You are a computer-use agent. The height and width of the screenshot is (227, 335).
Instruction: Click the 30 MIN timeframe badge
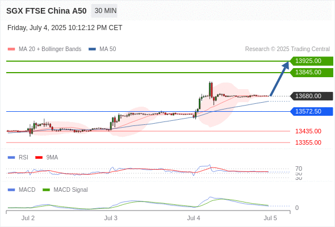[104, 11]
